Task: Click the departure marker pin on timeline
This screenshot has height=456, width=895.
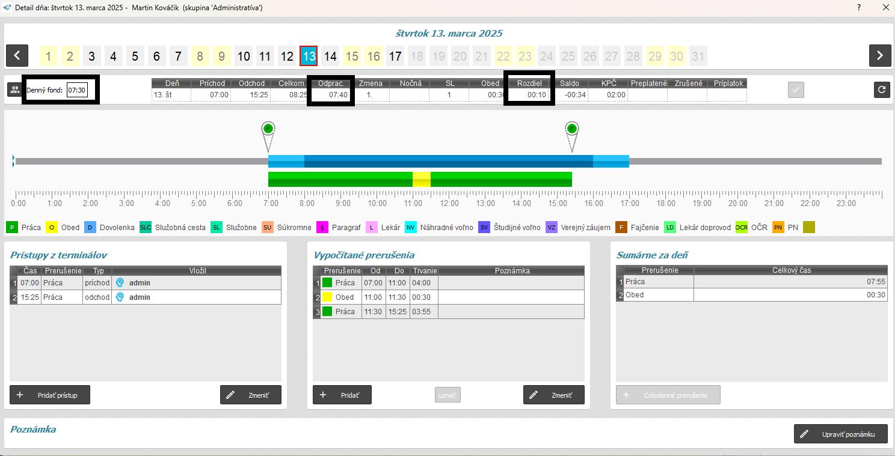Action: coord(572,129)
